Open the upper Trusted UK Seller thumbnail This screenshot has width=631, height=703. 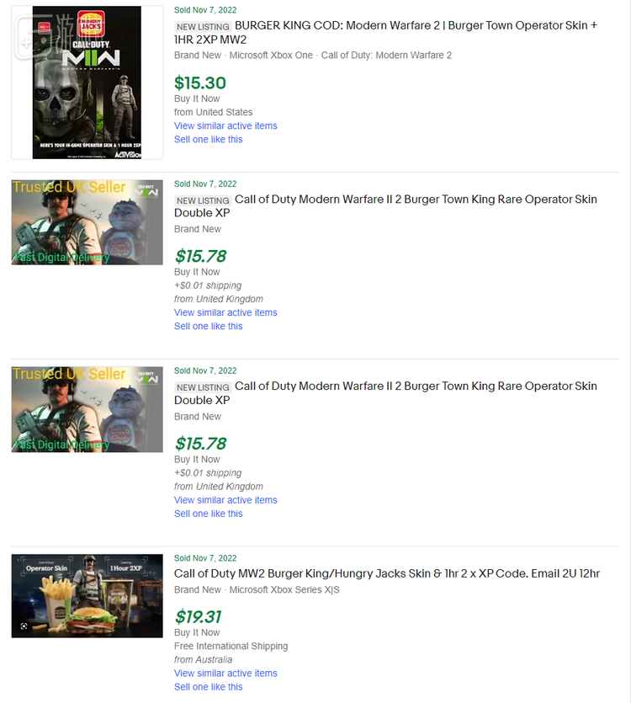pos(87,222)
